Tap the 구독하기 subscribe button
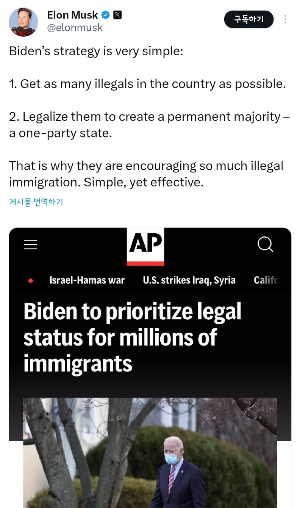This screenshot has height=508, width=300. (x=248, y=19)
